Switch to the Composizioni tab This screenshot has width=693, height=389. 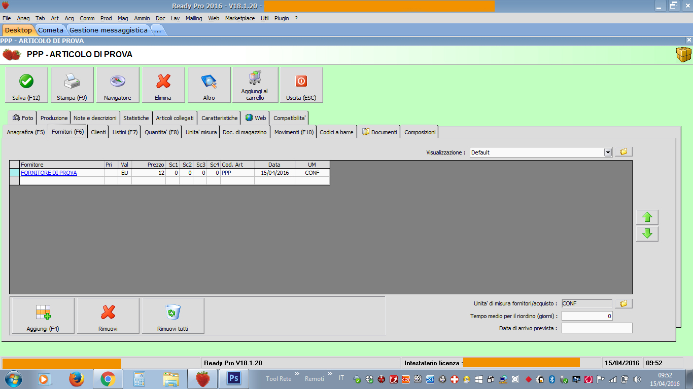pyautogui.click(x=420, y=132)
